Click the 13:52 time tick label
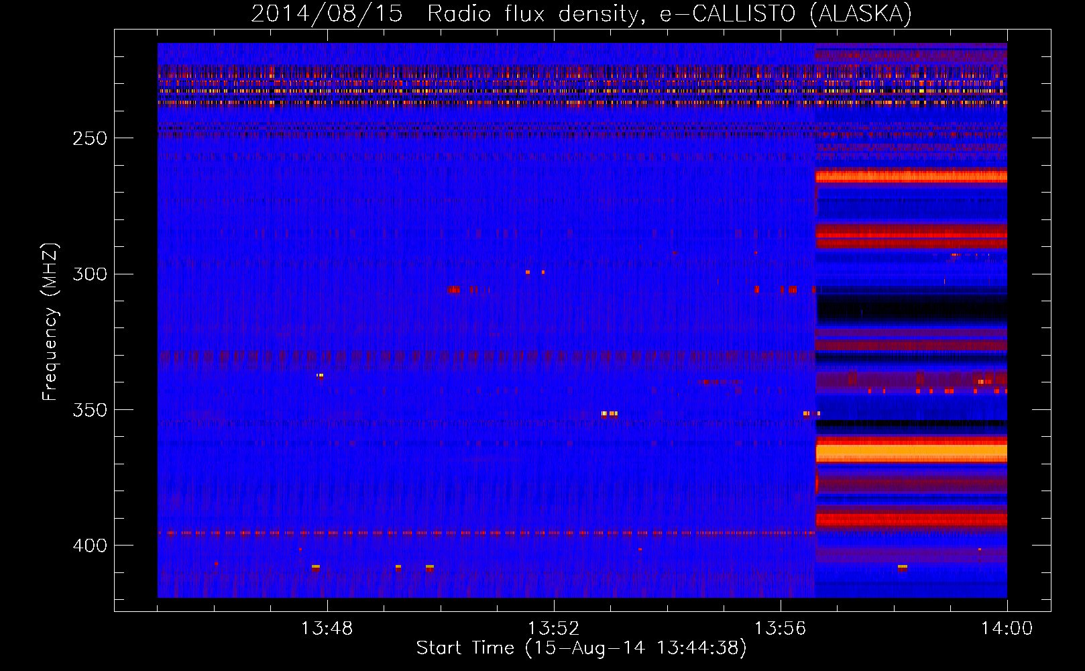Screen dimensions: 1085x671 (553, 629)
